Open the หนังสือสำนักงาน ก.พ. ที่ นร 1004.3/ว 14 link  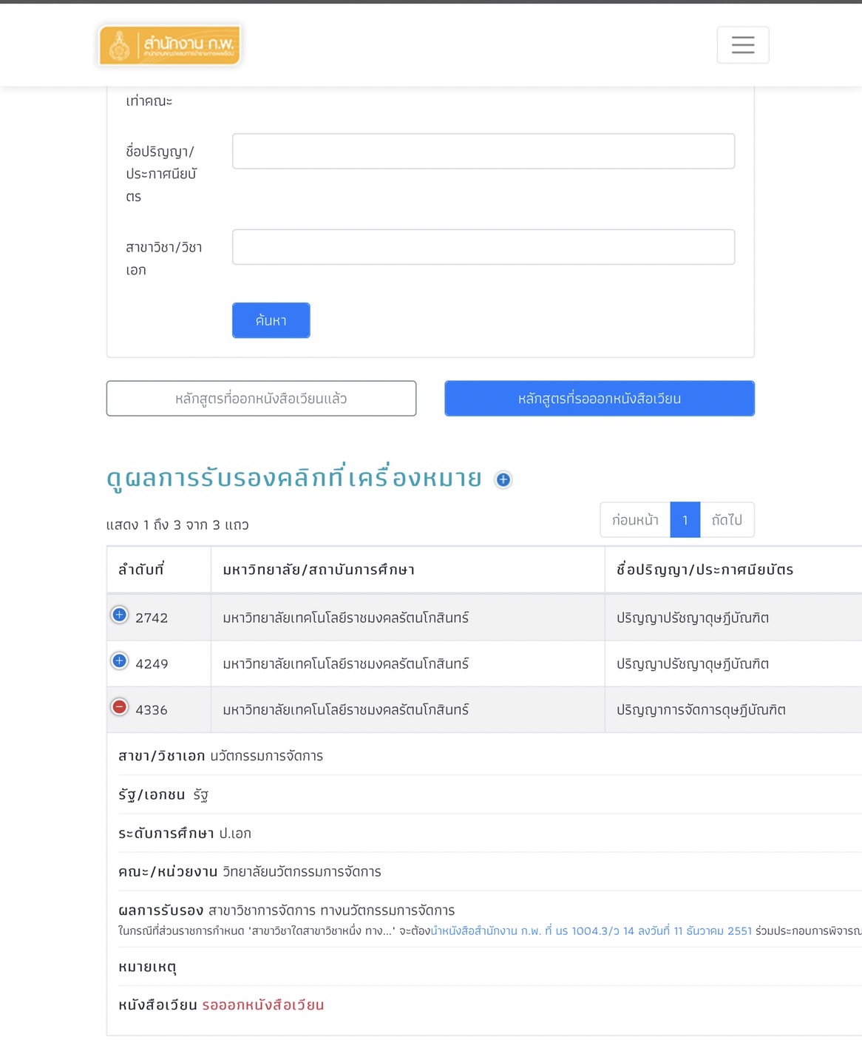591,931
